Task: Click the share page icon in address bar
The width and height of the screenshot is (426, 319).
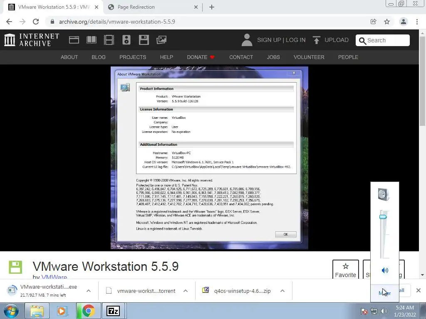Action: tap(374, 22)
